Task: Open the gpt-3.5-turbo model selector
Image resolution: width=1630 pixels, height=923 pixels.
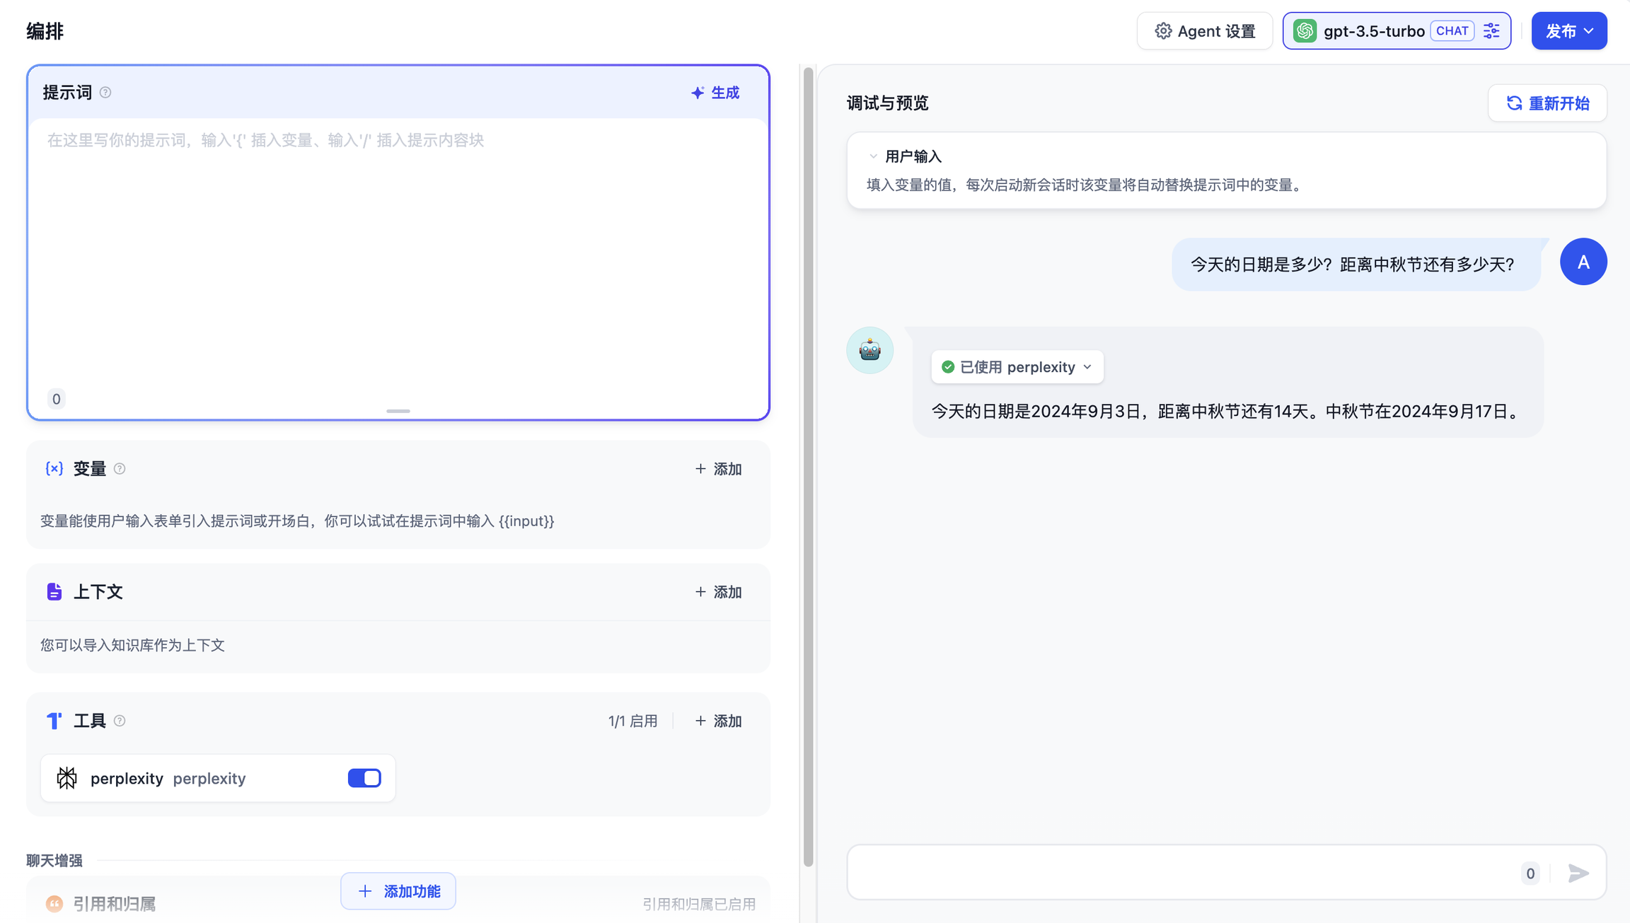Action: coord(1372,31)
